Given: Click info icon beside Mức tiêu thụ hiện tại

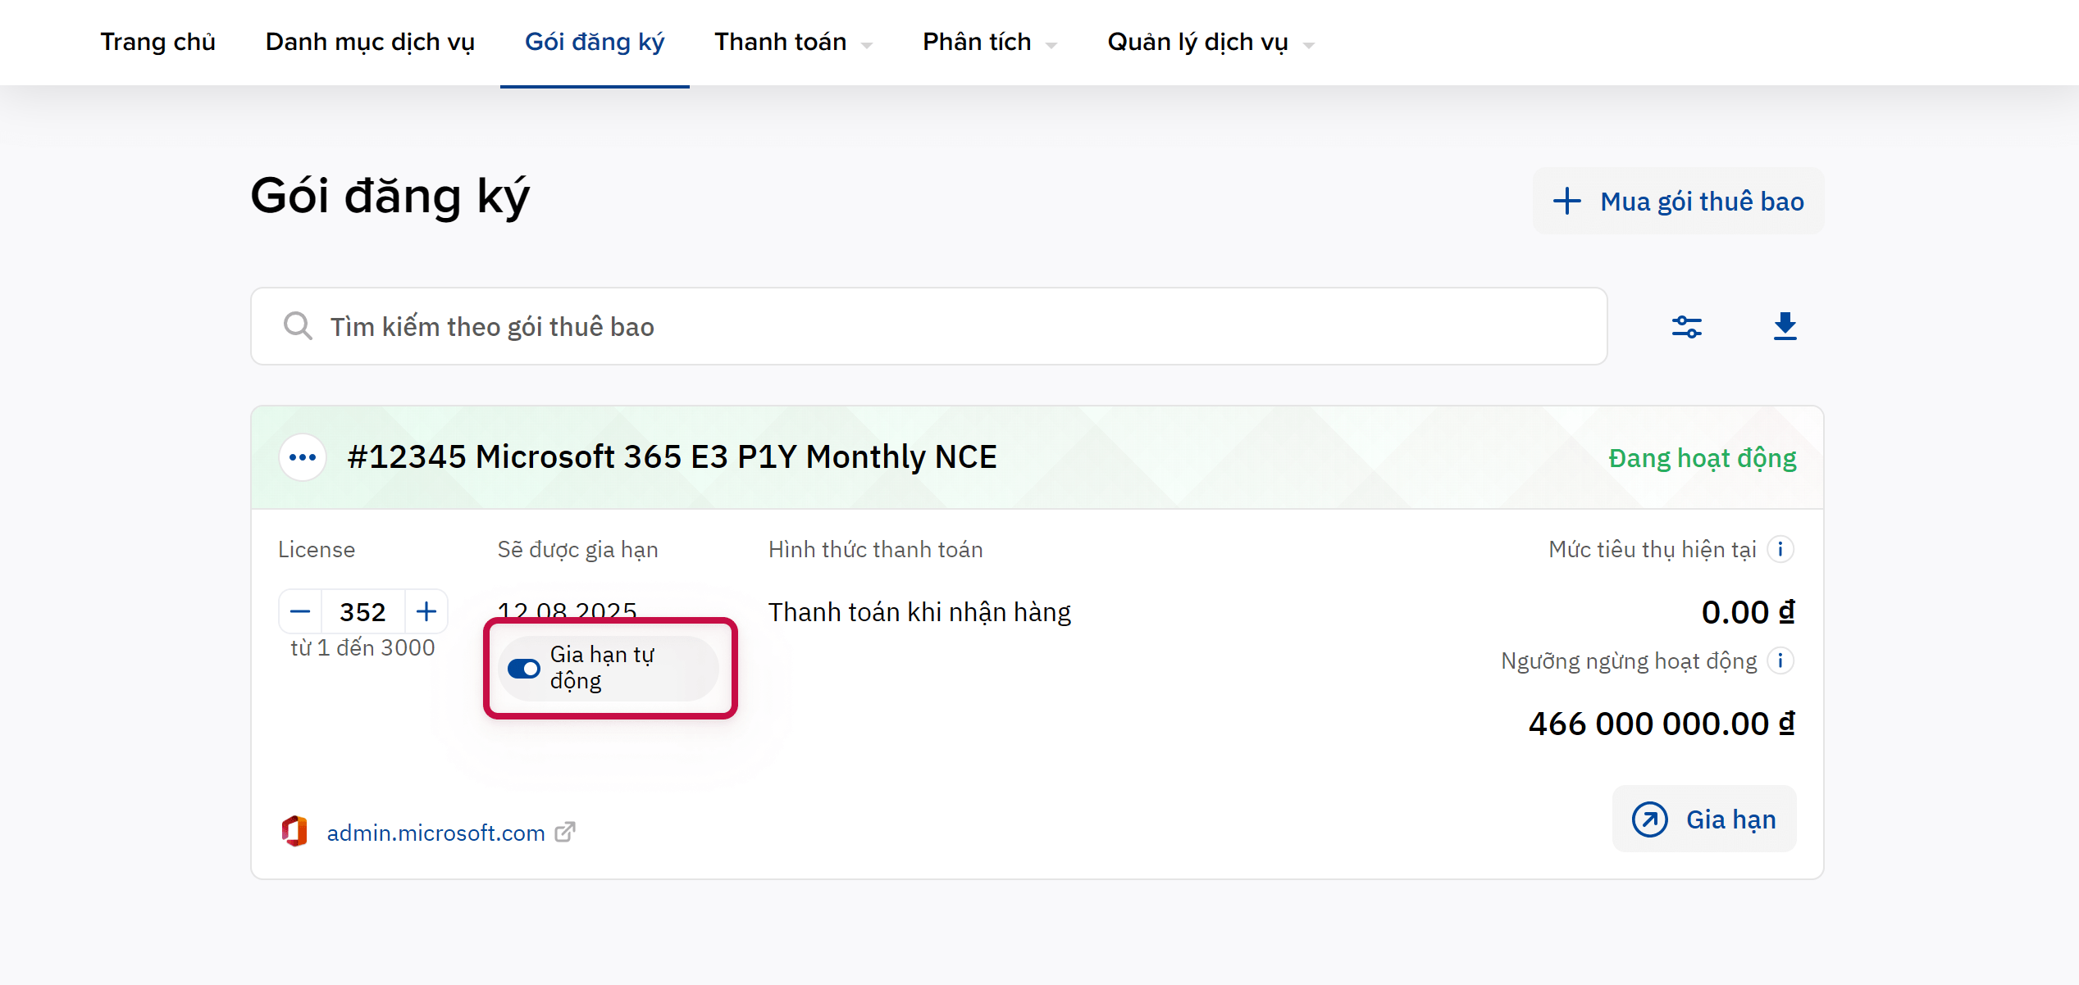Looking at the screenshot, I should coord(1780,549).
